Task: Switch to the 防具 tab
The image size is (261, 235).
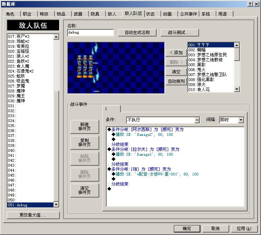Action: (97, 14)
